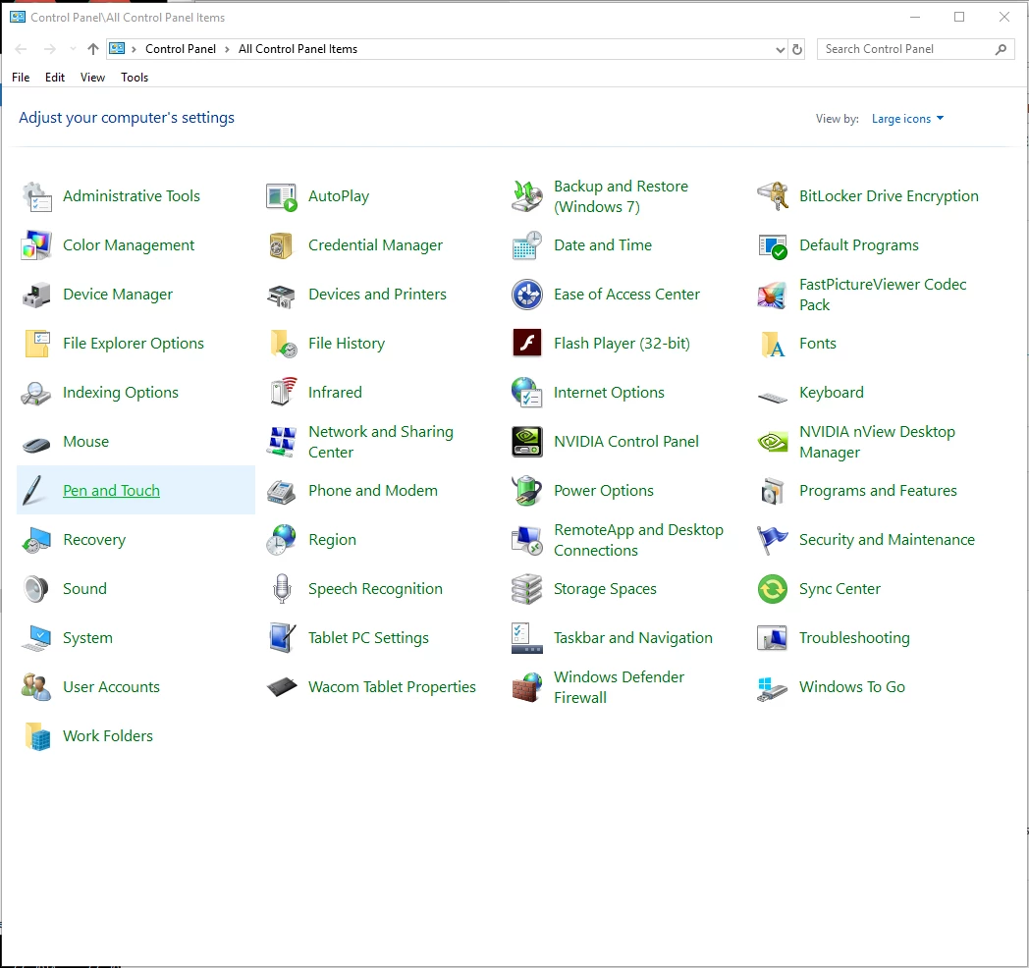The width and height of the screenshot is (1029, 968).
Task: Open the File menu
Action: [x=21, y=78]
